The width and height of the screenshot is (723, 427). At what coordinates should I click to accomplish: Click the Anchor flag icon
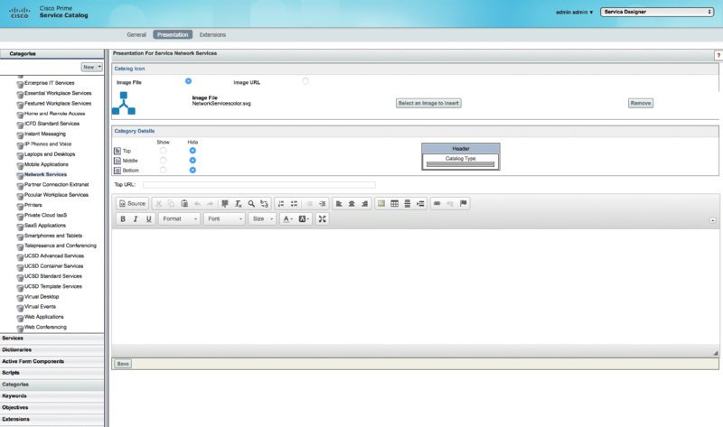[x=463, y=204]
